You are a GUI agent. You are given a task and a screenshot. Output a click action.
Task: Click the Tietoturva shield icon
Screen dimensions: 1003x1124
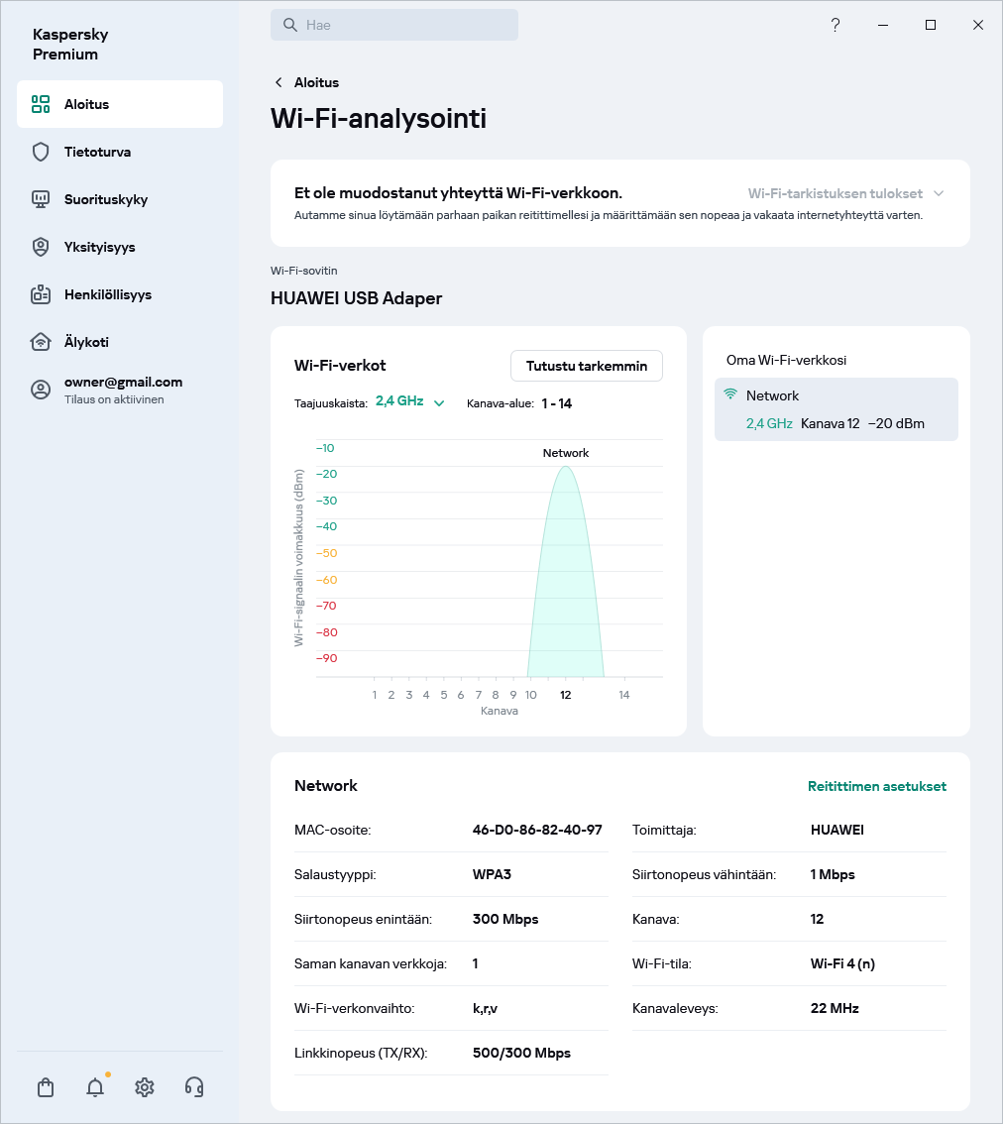pos(41,152)
